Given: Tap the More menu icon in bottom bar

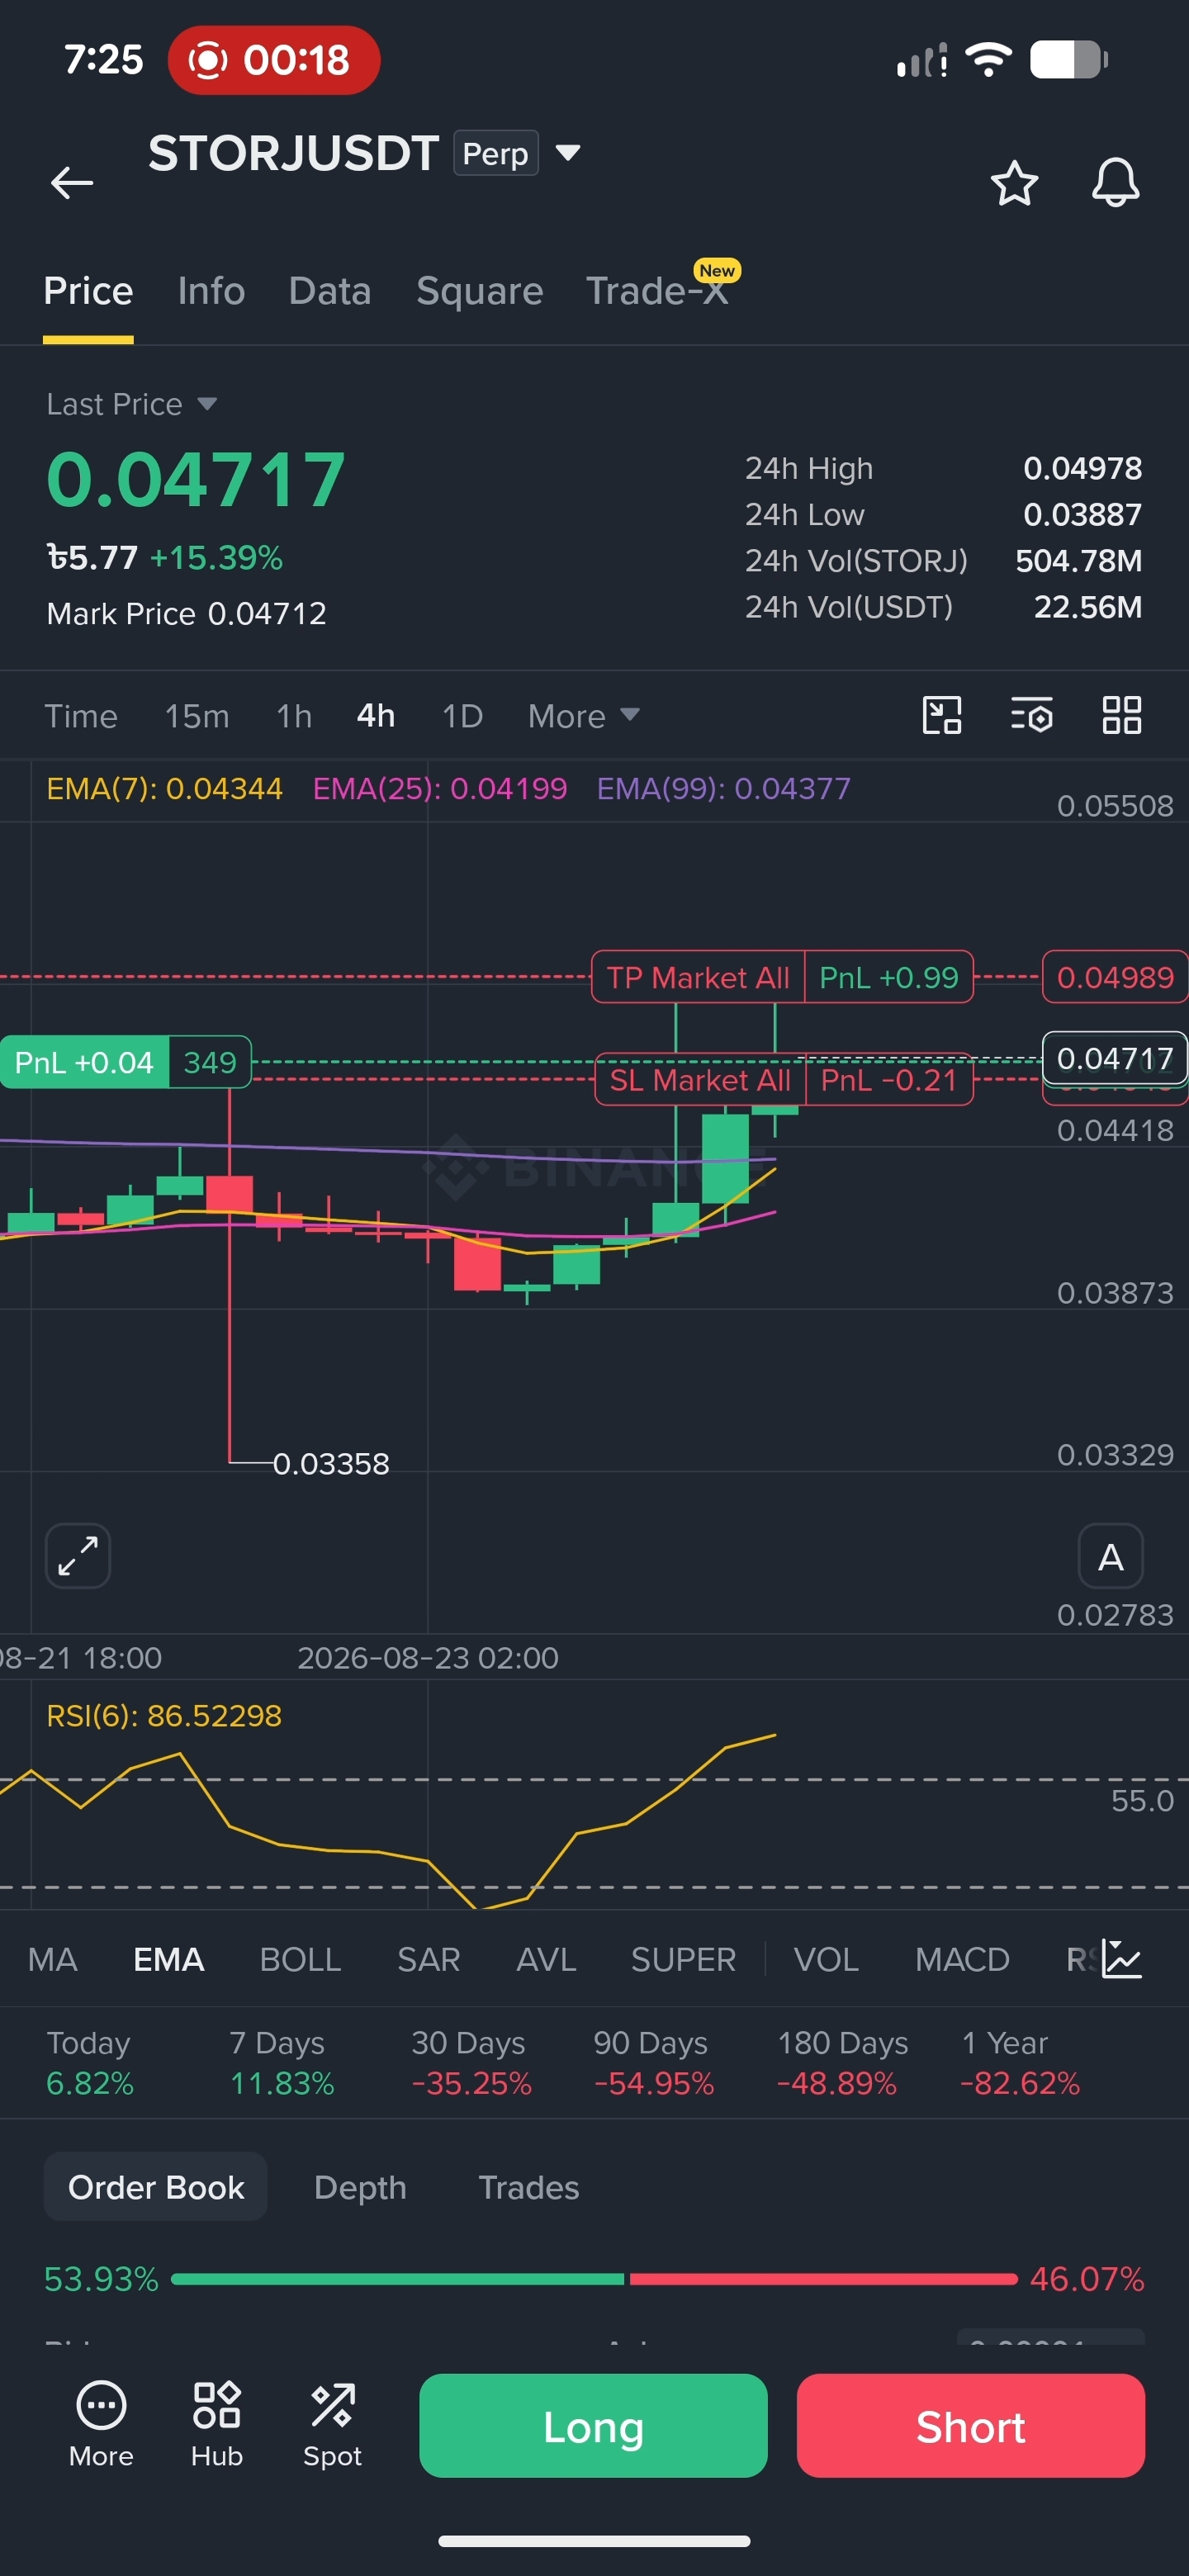Looking at the screenshot, I should coord(101,2424).
